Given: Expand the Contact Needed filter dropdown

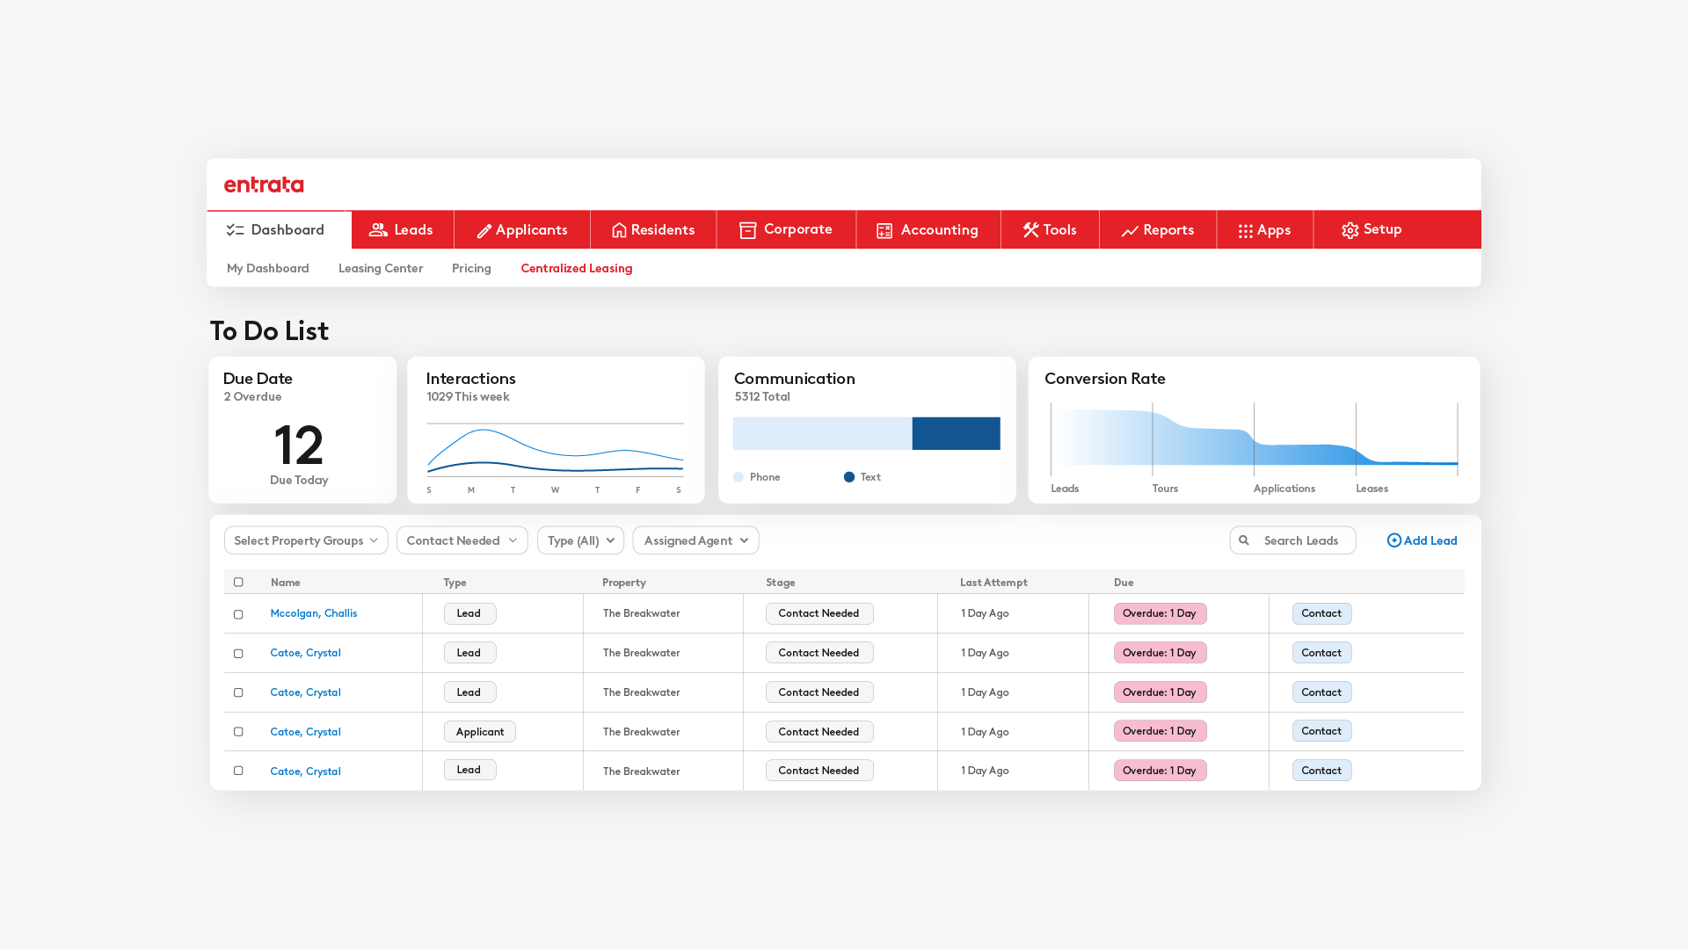Looking at the screenshot, I should [462, 540].
